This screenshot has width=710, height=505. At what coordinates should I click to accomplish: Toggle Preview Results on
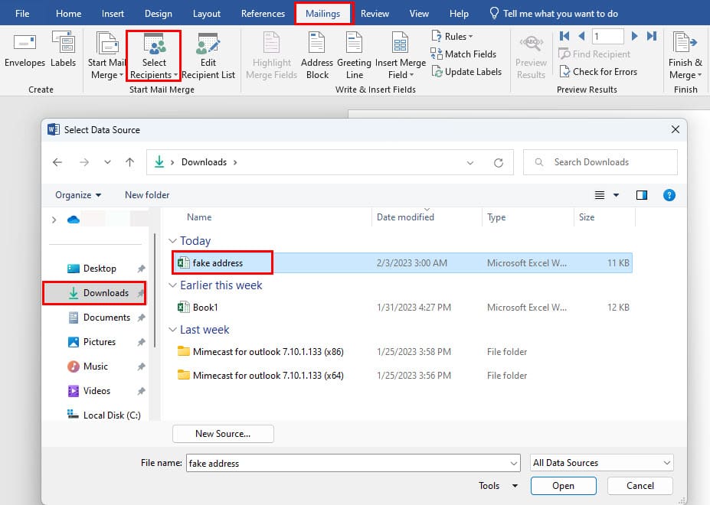(x=531, y=54)
